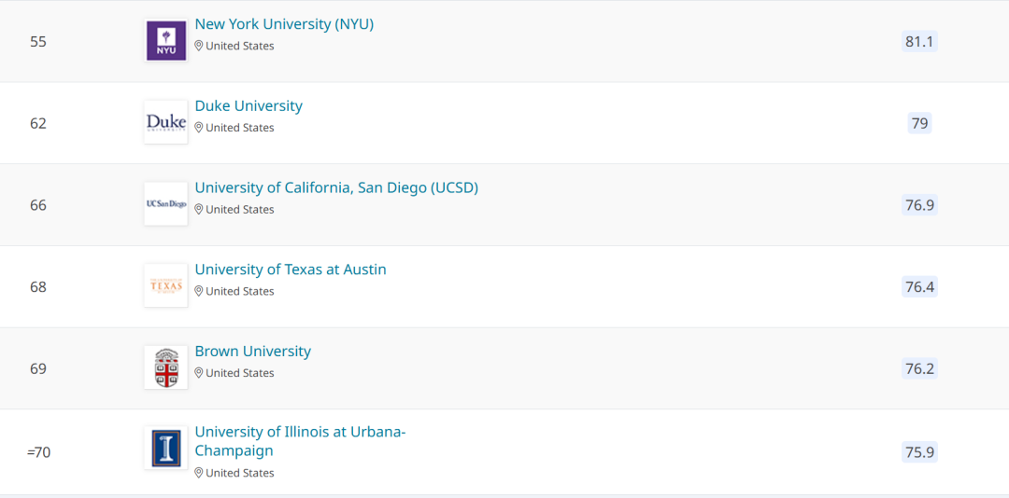The width and height of the screenshot is (1009, 498).
Task: Open the UC San Diego logo thumbnail
Action: [166, 203]
